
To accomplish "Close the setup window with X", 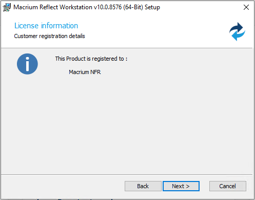I will tap(246, 7).
